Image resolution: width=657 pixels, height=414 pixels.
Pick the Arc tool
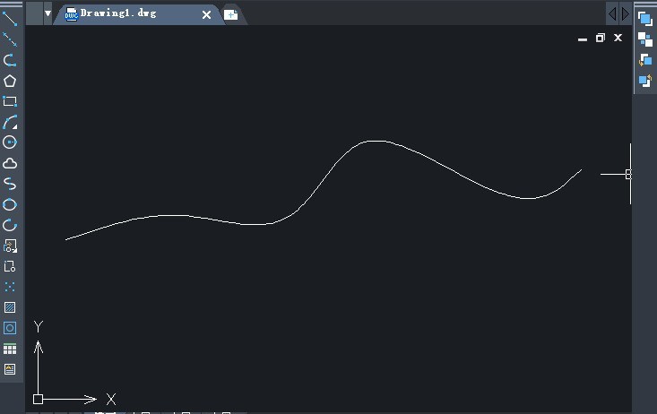pos(10,122)
